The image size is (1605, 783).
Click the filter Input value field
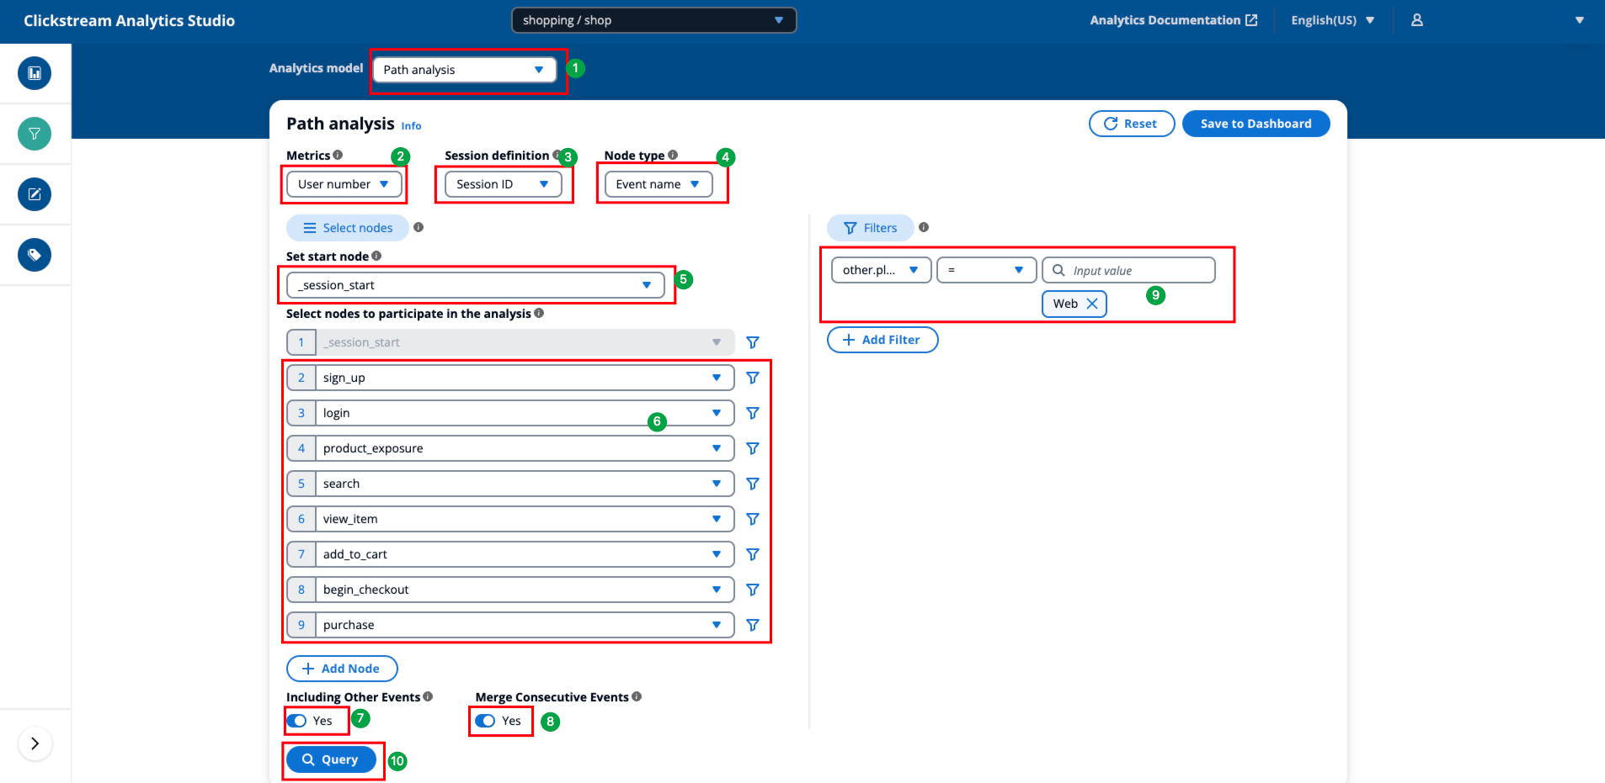point(1129,270)
